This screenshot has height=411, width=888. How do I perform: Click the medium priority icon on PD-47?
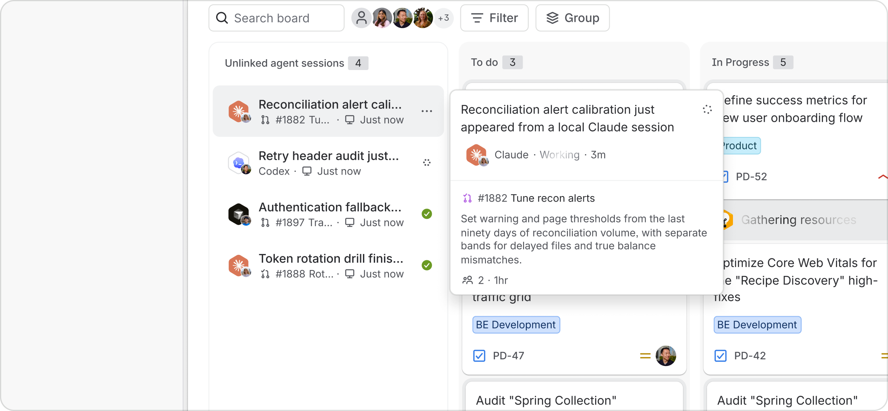click(645, 356)
